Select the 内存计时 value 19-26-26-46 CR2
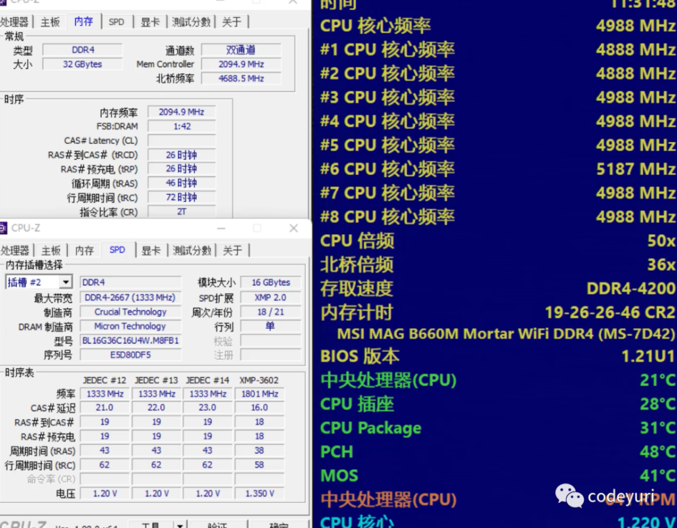 [x=610, y=312]
